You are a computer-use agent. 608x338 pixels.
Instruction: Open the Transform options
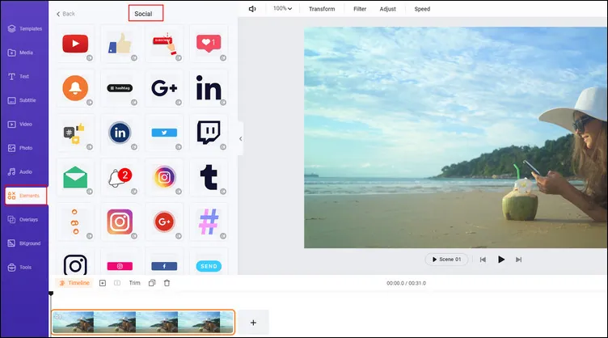click(322, 9)
